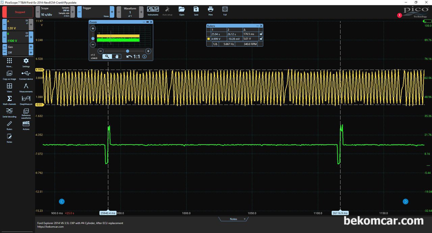Click the minus beside Gen
Image resolution: width=432 pixels, height=233 pixels.
click(5, 47)
